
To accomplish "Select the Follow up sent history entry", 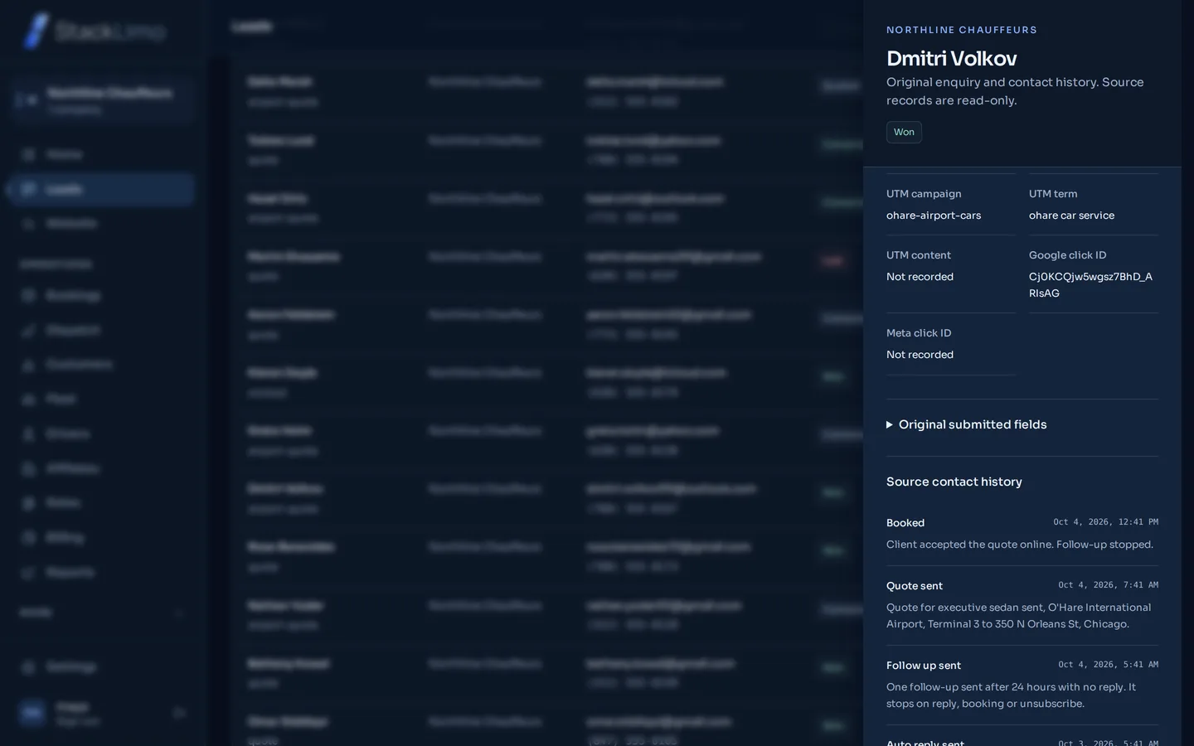I will [x=1022, y=685].
